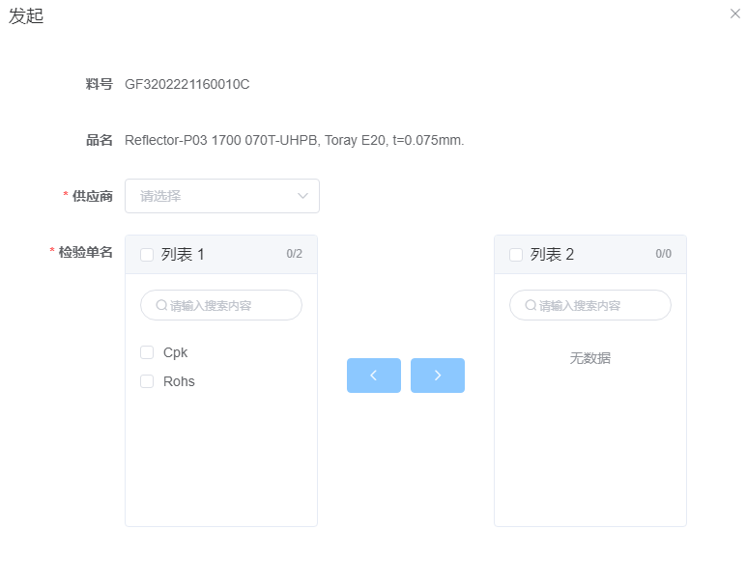Click the 料号 value GF3202221160010C
This screenshot has width=746, height=585.
187,84
